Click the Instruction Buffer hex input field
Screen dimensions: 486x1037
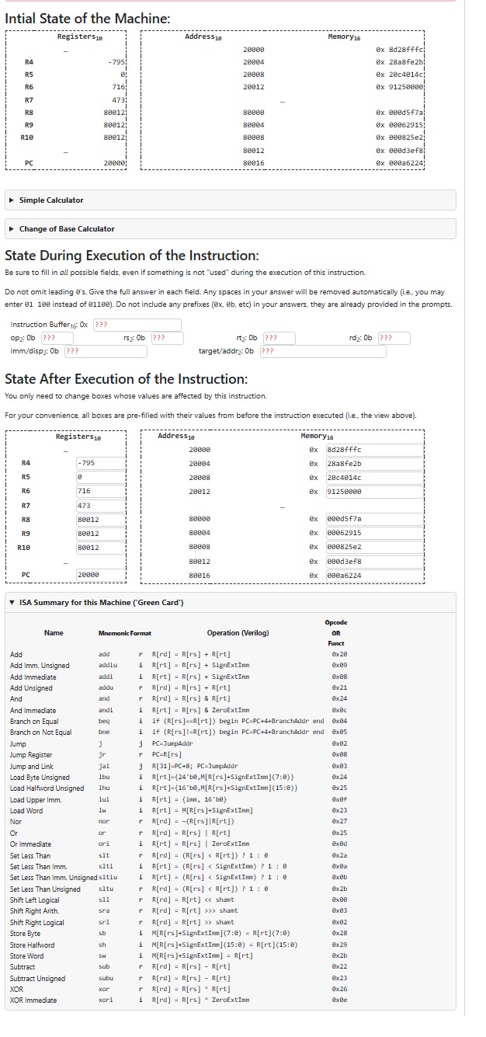tap(137, 325)
